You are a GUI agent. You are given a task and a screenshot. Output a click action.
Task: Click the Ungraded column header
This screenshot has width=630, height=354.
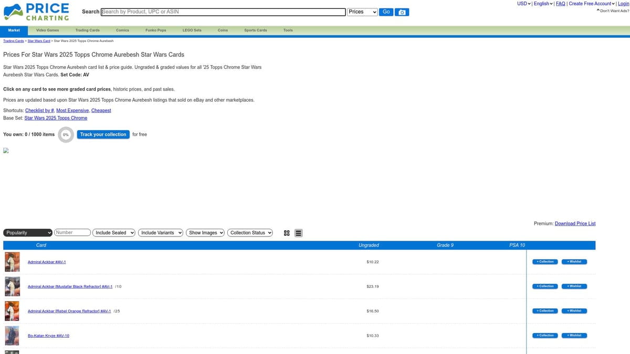[369, 245]
